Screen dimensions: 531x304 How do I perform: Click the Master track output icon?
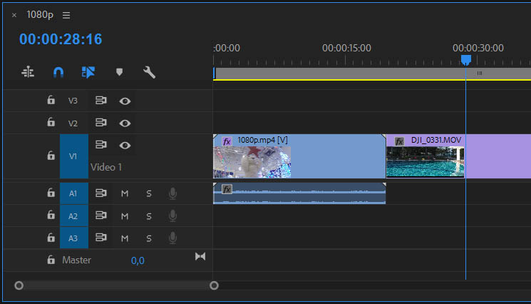coord(200,257)
